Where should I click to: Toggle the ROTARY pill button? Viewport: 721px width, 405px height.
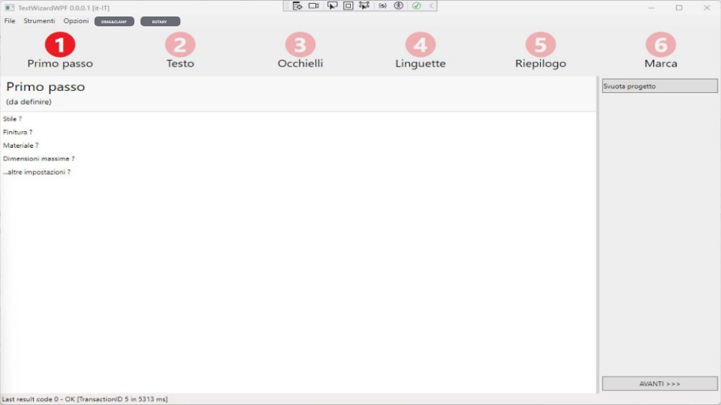(x=160, y=22)
